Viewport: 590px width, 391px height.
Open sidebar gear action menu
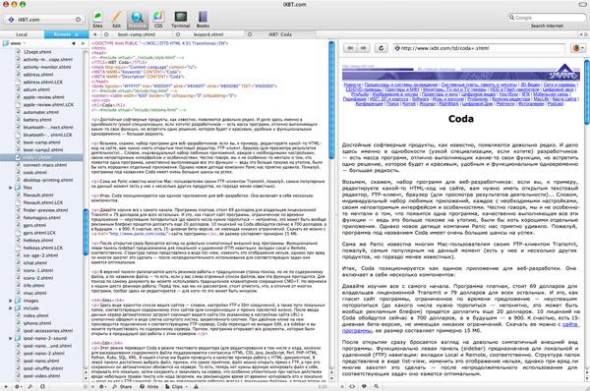[18, 386]
